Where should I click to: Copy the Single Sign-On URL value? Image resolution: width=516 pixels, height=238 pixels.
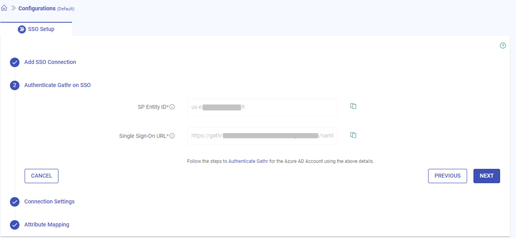(x=353, y=135)
